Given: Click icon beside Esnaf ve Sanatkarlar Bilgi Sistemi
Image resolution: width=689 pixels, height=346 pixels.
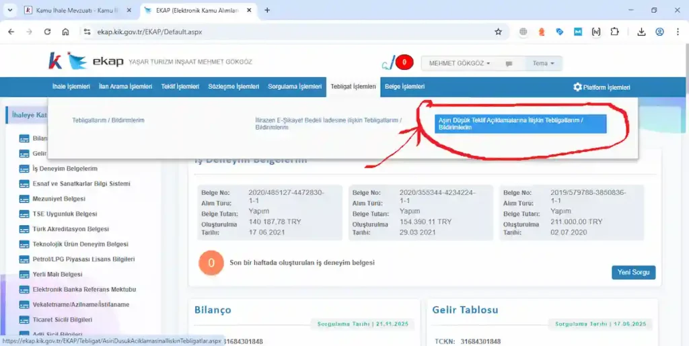Looking at the screenshot, I should coord(24,183).
